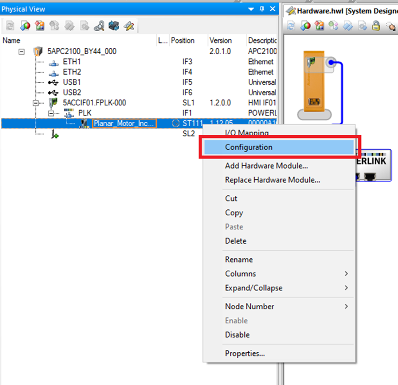The image size is (398, 385).
Task: Open Properties from the context menu
Action: pyautogui.click(x=245, y=353)
